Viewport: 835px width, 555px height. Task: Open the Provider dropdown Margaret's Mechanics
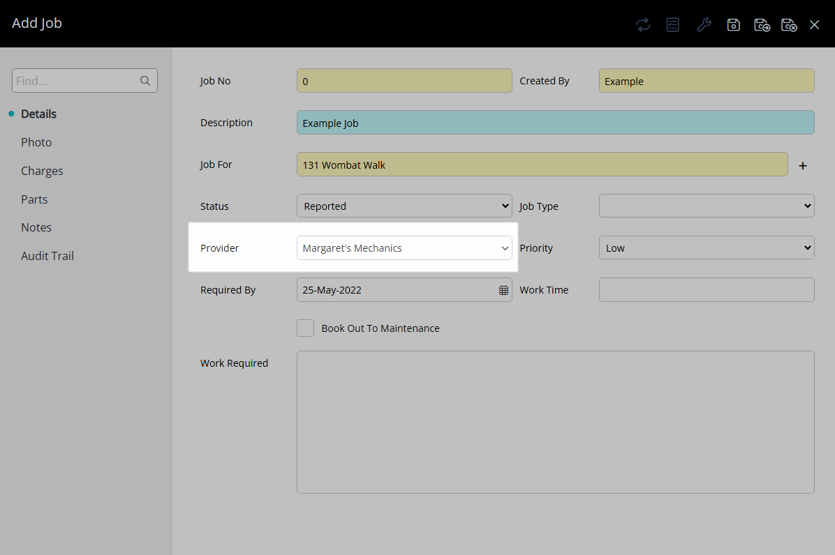(404, 248)
